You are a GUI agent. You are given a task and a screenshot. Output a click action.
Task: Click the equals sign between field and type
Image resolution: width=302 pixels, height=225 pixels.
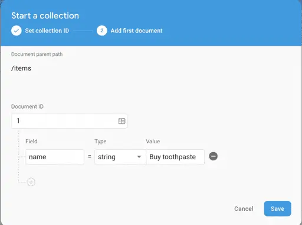coord(90,157)
